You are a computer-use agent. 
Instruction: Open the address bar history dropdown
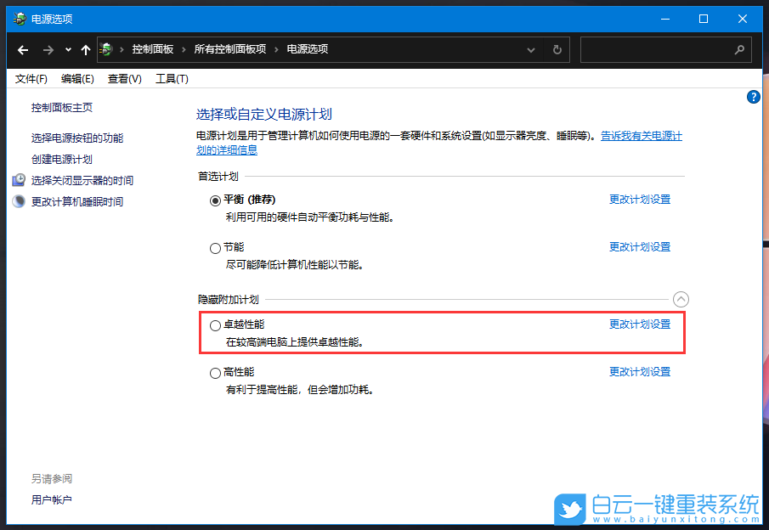[x=531, y=49]
